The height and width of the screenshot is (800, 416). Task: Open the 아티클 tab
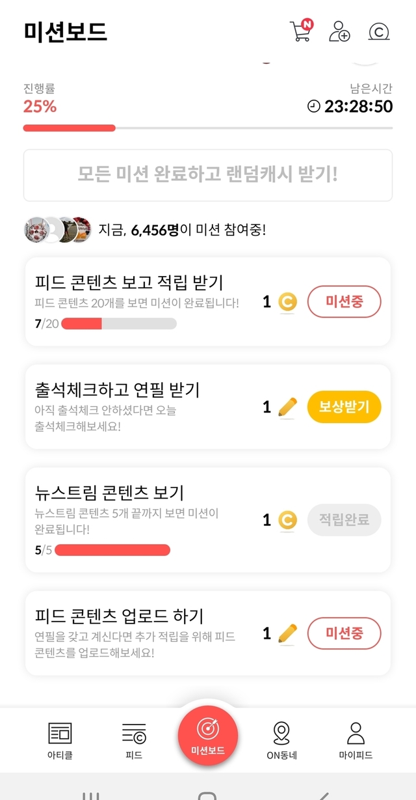click(60, 741)
